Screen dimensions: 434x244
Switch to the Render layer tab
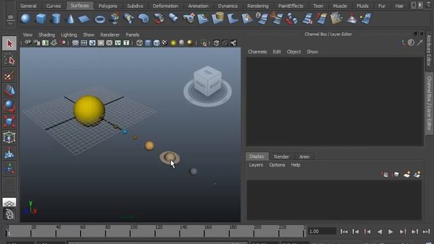point(281,157)
